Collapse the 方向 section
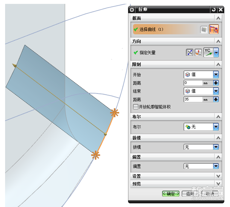This screenshot has height=207, width=230. pos(218,41)
